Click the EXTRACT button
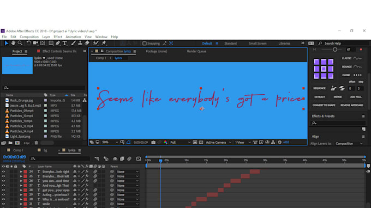The height and width of the screenshot is (208, 371). pos(320,97)
